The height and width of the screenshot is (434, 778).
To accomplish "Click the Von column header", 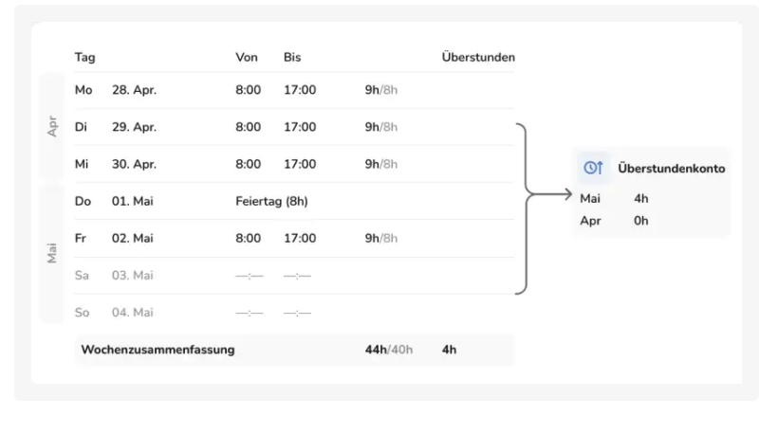I will coord(246,58).
